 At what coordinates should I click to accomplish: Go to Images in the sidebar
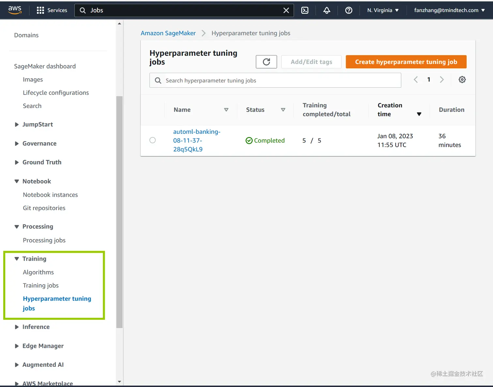(x=33, y=80)
